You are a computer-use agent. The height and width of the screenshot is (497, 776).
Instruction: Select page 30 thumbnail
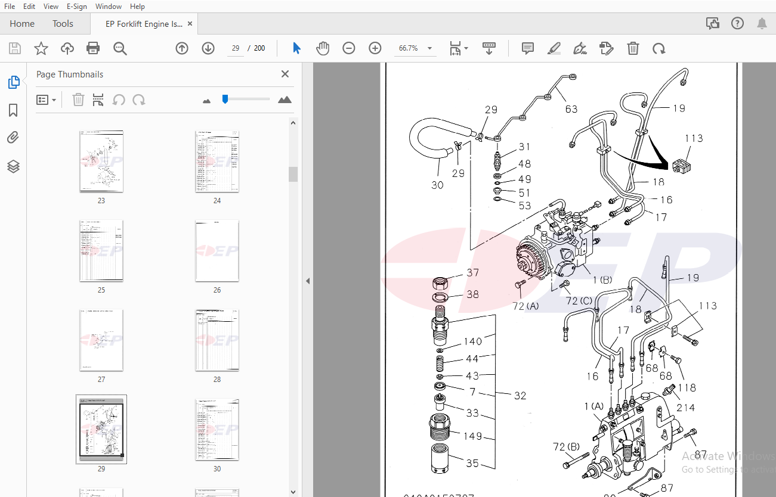[217, 430]
